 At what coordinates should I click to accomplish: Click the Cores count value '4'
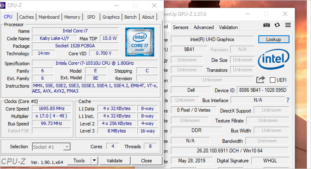tap(113, 146)
